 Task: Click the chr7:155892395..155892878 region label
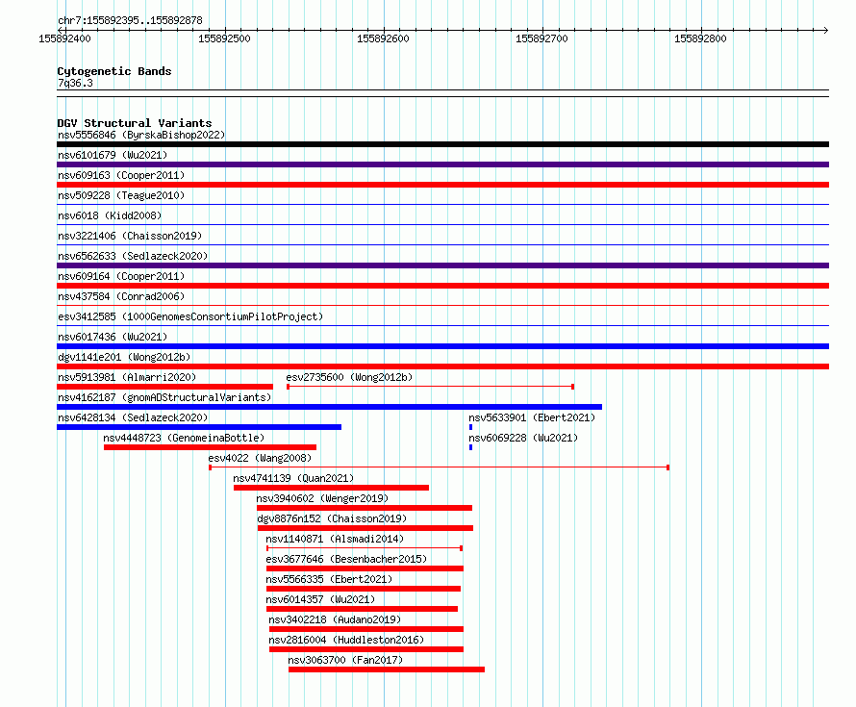pyautogui.click(x=130, y=20)
